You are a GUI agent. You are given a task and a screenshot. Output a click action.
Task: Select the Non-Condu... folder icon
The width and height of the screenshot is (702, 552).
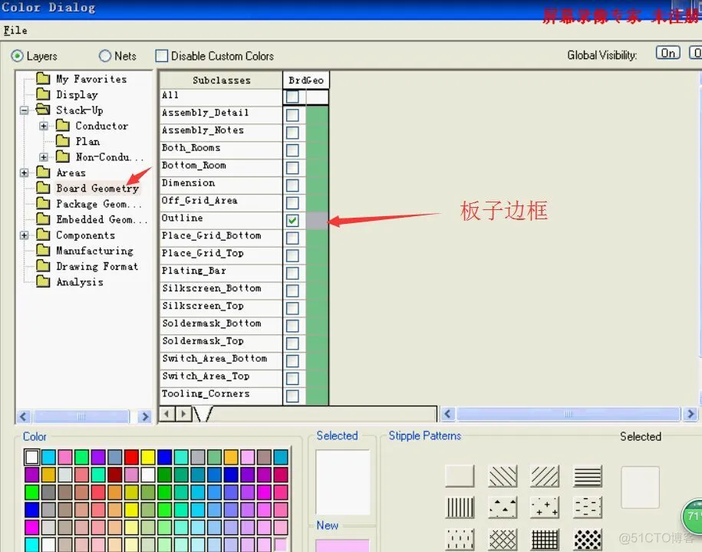tap(63, 157)
